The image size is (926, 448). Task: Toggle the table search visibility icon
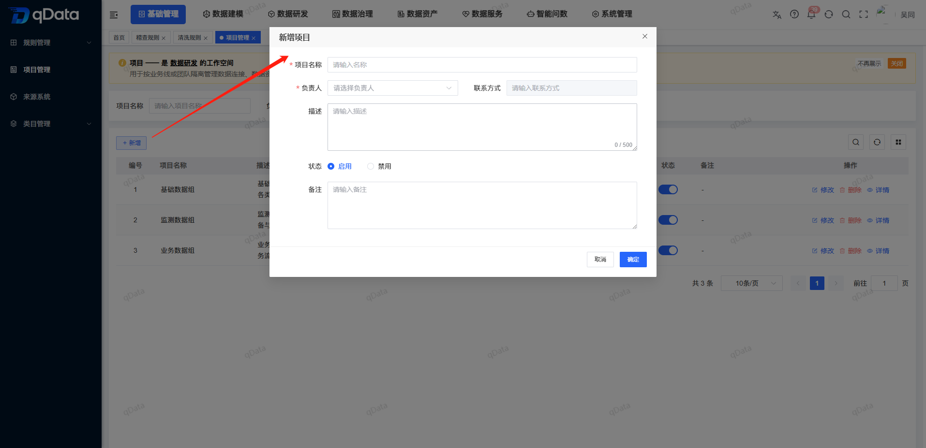(x=856, y=142)
